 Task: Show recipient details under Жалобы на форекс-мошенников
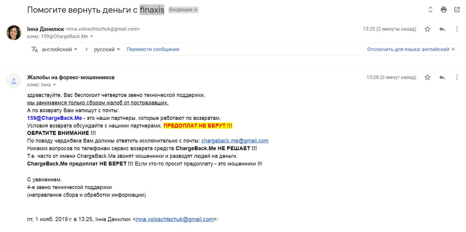click(54, 85)
